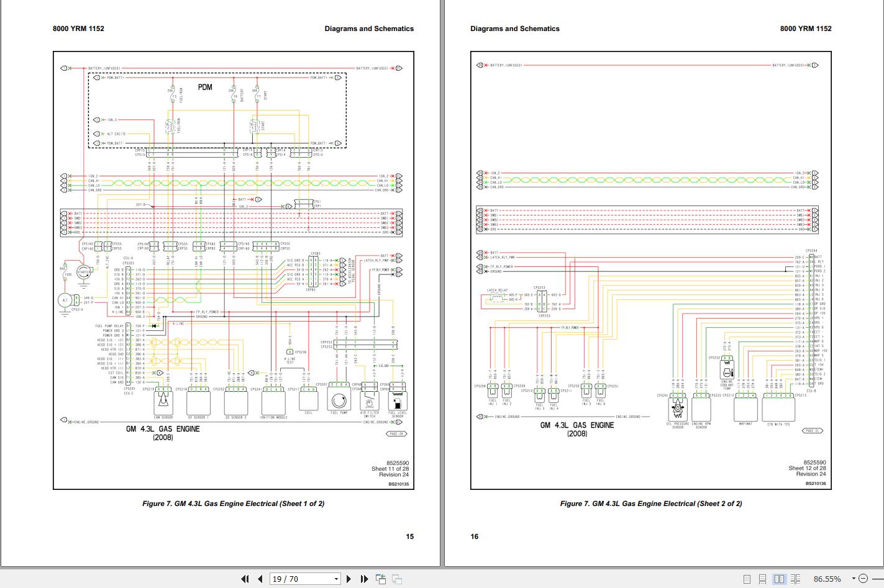The image size is (884, 588).
Task: Click the alternator ALT symbol
Action: coord(65,301)
